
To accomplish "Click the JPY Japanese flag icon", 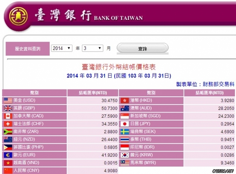I will point(125,124).
